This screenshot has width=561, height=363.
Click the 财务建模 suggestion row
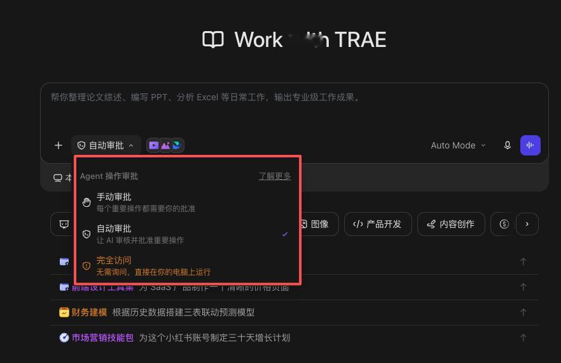[x=294, y=312]
